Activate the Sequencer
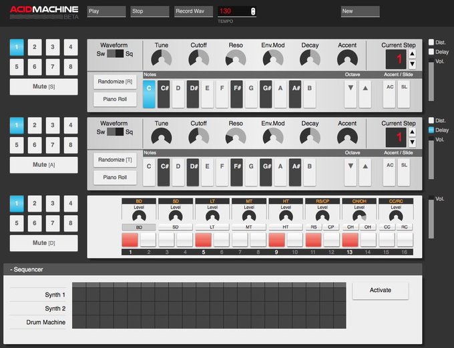Screen dimensions: 454x348 (380, 291)
